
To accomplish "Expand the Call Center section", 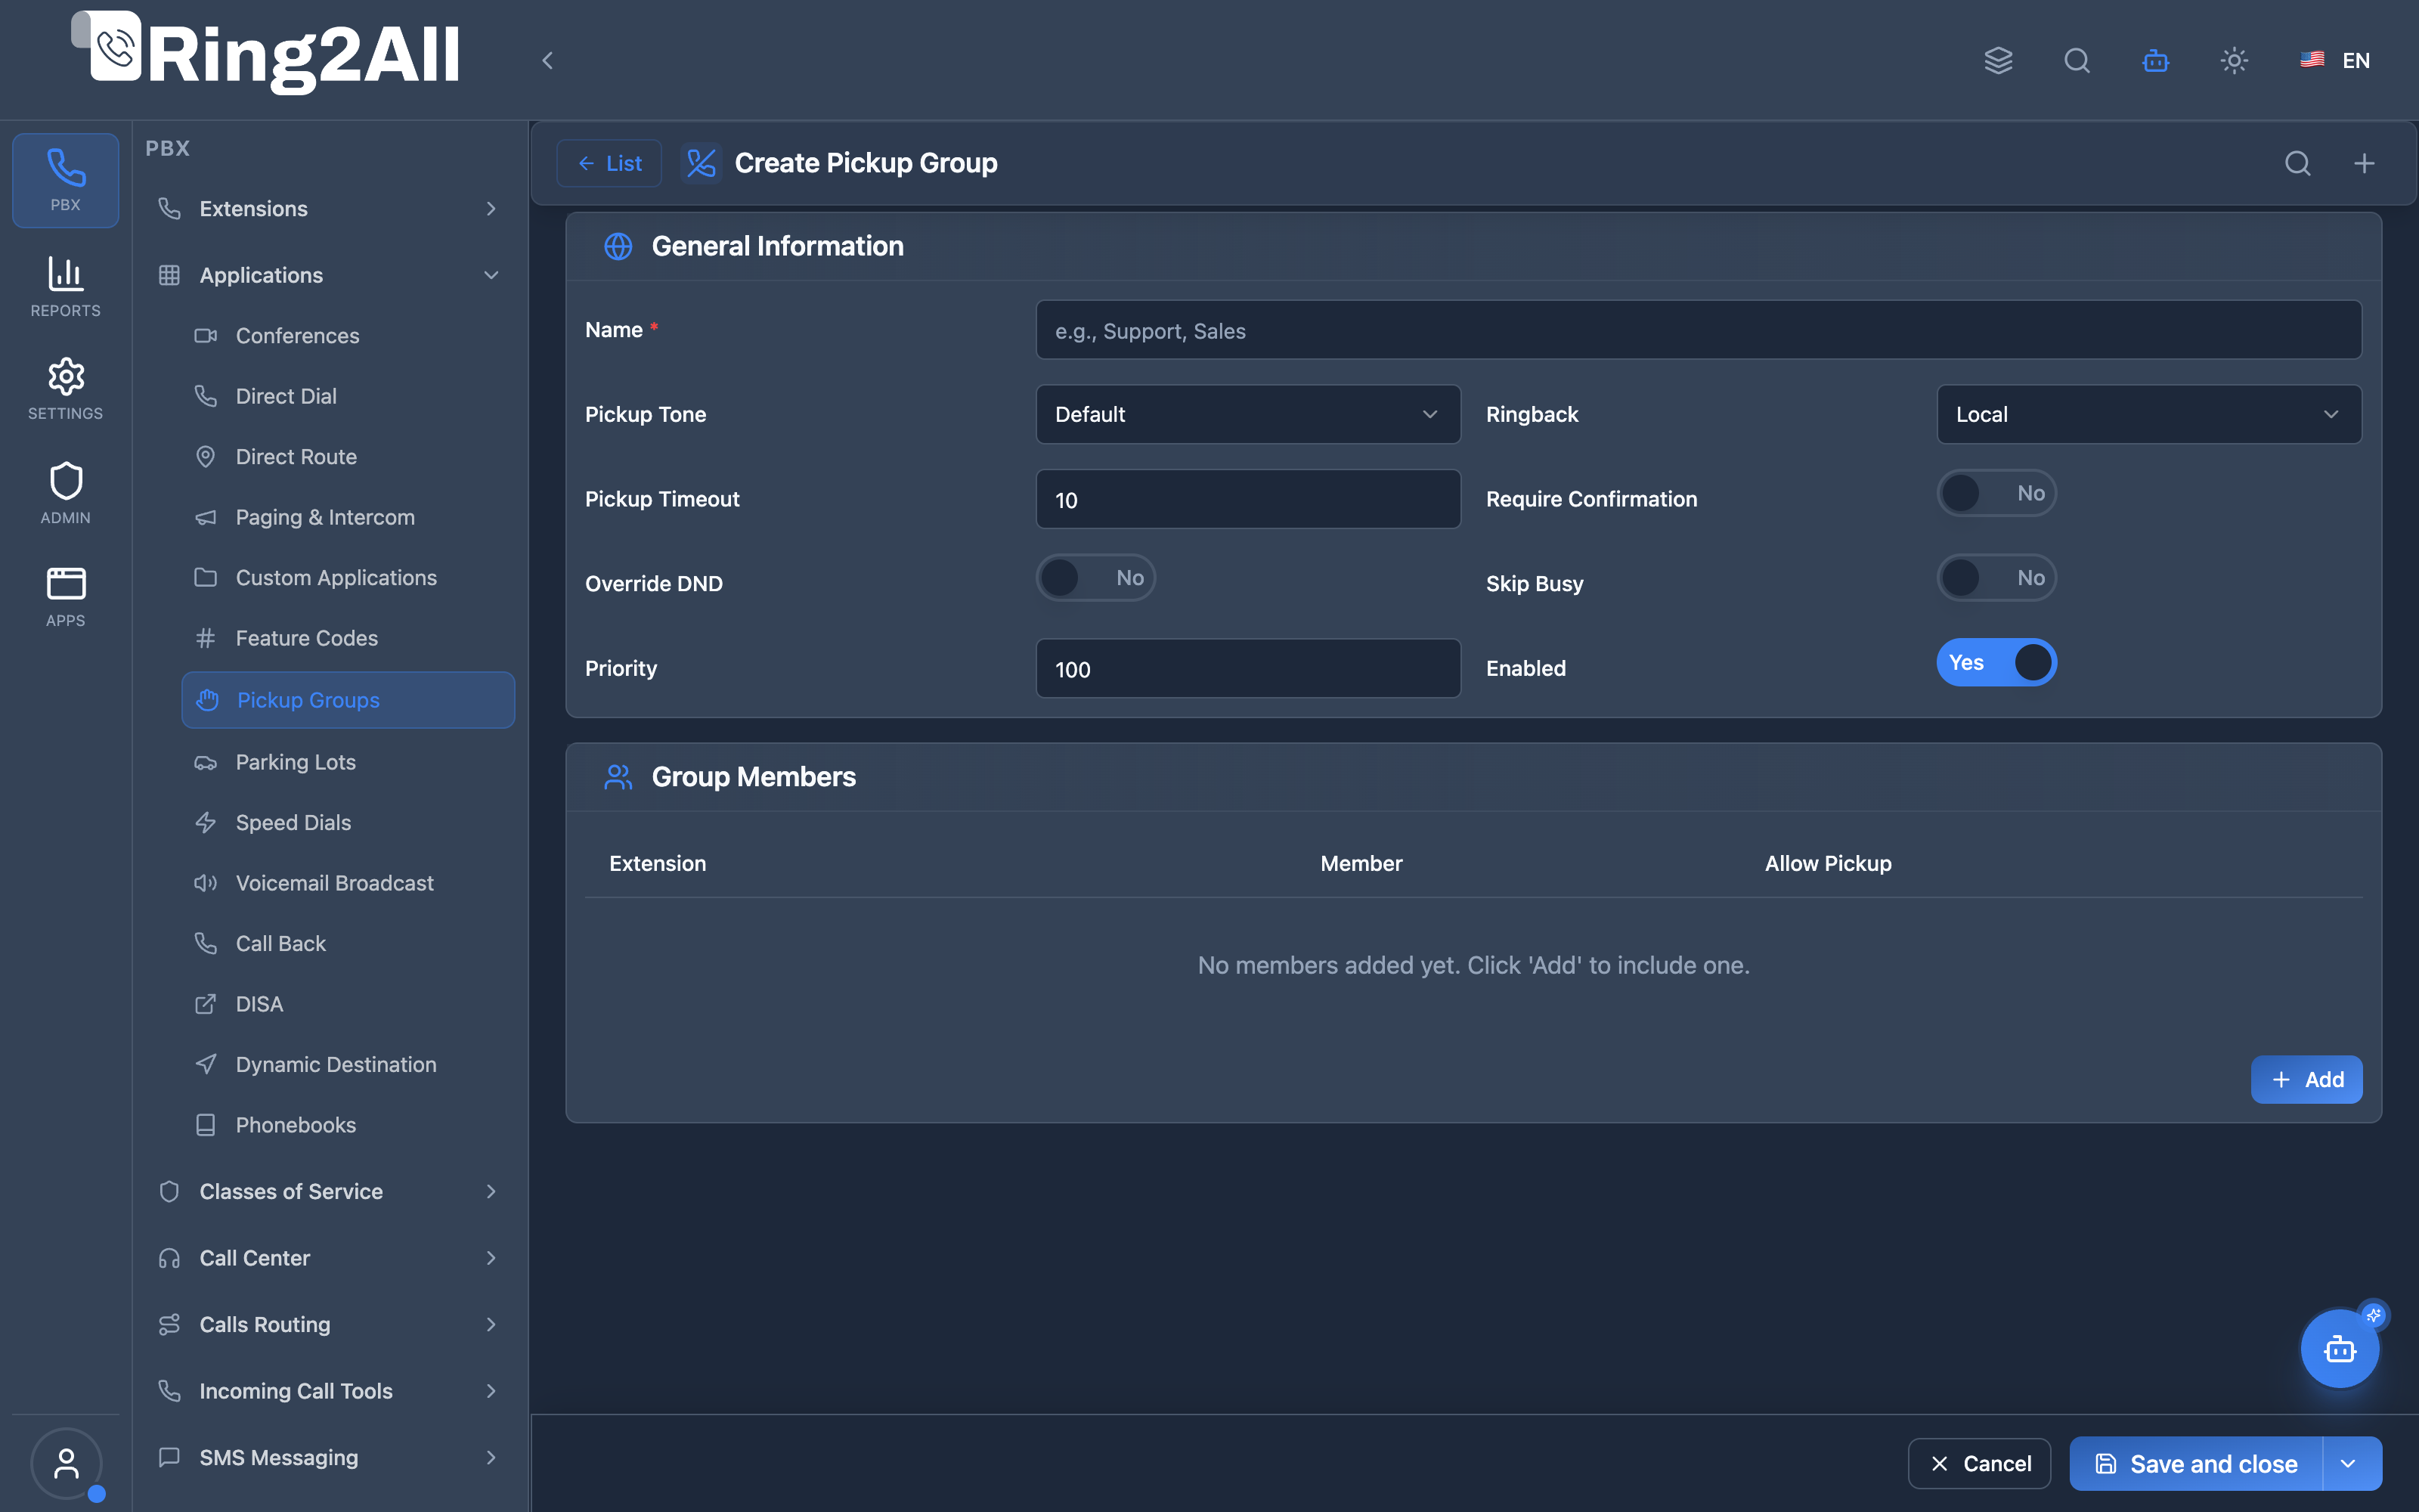I will tap(328, 1258).
